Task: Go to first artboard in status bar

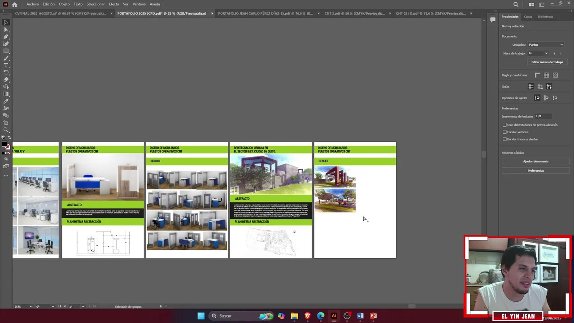Action: [60, 306]
